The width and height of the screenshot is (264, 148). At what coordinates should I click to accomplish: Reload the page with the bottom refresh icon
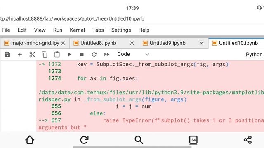84,140
